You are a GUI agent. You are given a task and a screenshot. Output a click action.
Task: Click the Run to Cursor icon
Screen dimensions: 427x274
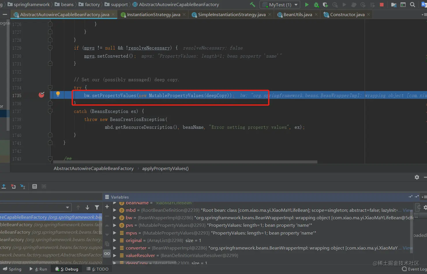[x=23, y=186]
